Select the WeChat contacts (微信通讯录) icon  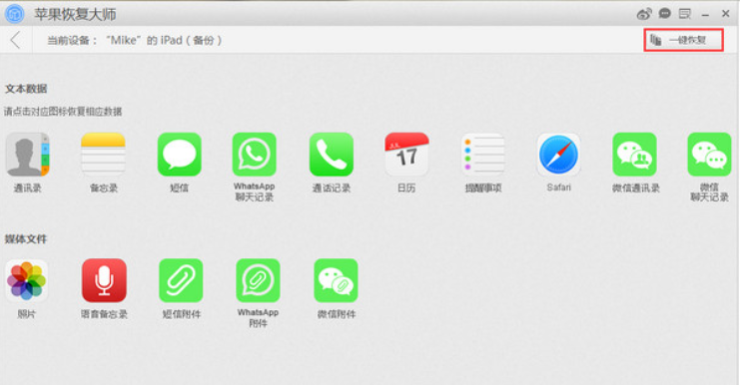tap(635, 155)
